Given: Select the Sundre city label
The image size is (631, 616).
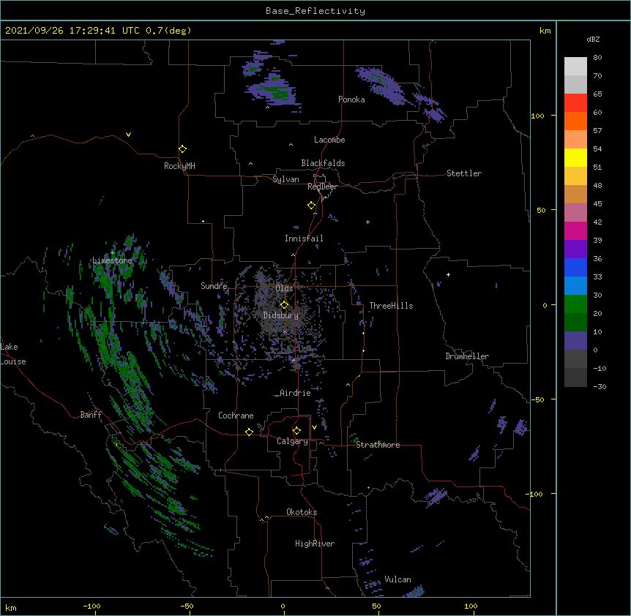Looking at the screenshot, I should [x=214, y=286].
